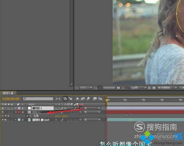Image resolution: width=184 pixels, height=146 pixels.
Task: Open the show channel color icon
Action: pyautogui.click(x=127, y=88)
